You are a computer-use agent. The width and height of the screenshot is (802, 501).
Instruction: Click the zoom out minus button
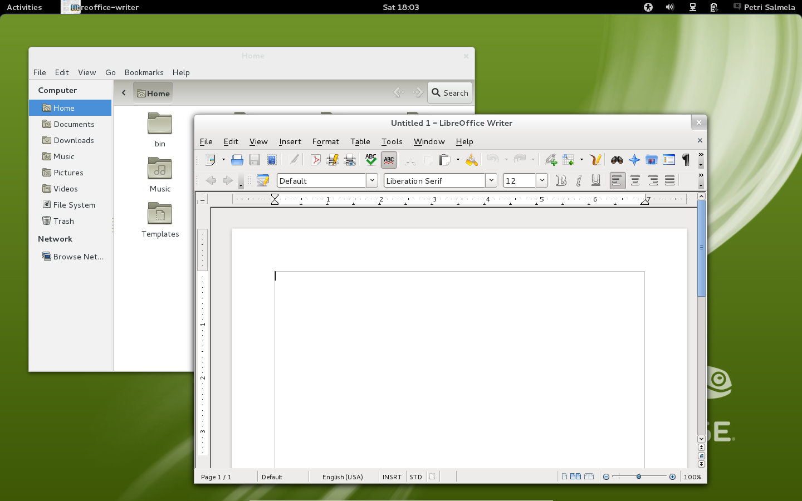click(606, 477)
